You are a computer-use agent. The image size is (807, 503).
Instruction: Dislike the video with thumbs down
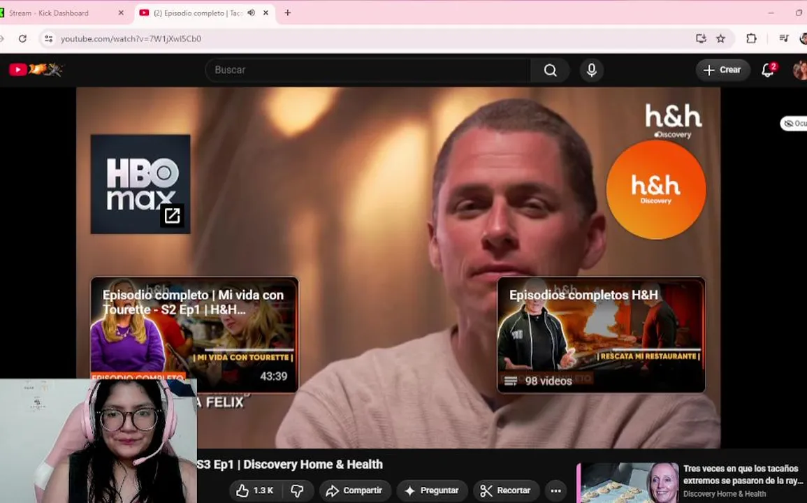(x=298, y=490)
